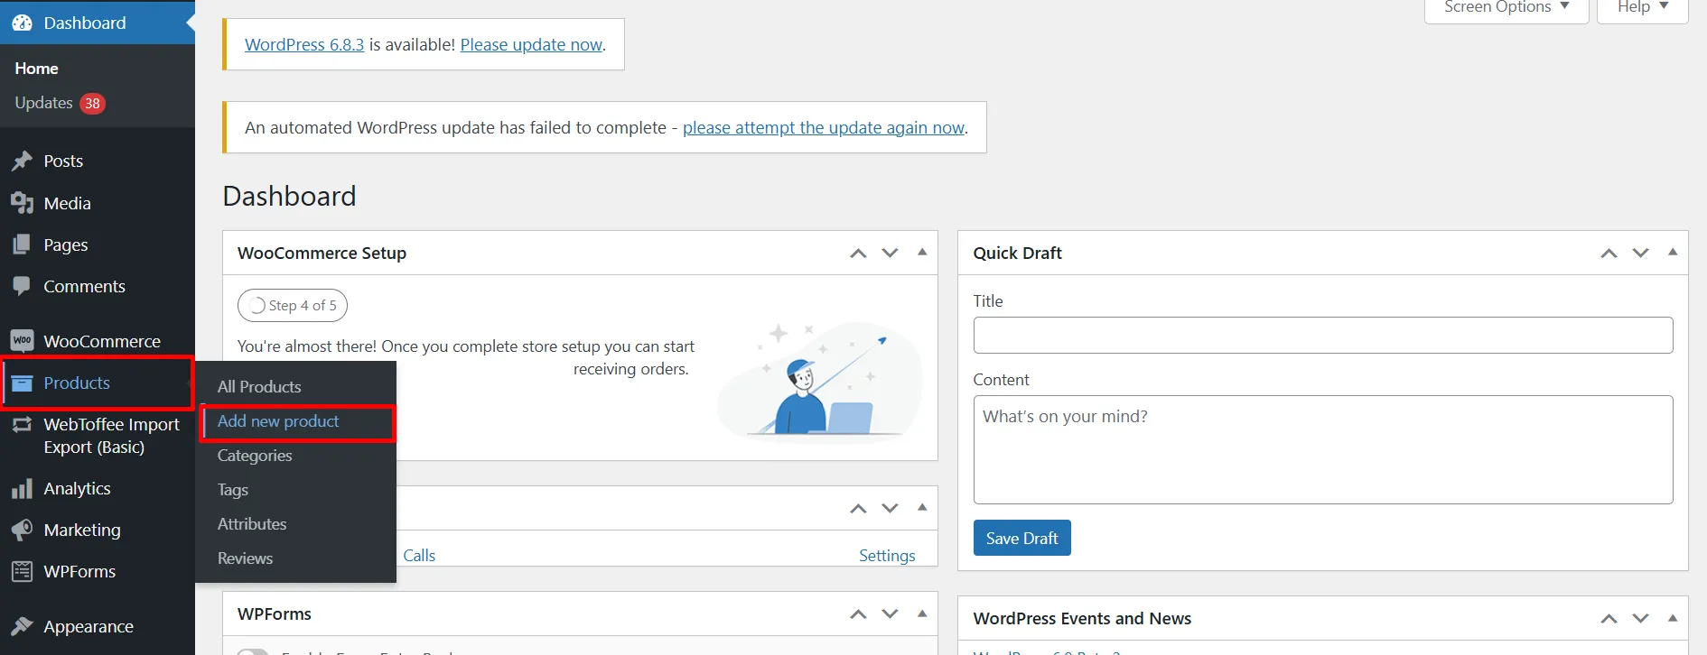1707x655 pixels.
Task: Collapse the Quick Draft panel
Action: (x=1673, y=253)
